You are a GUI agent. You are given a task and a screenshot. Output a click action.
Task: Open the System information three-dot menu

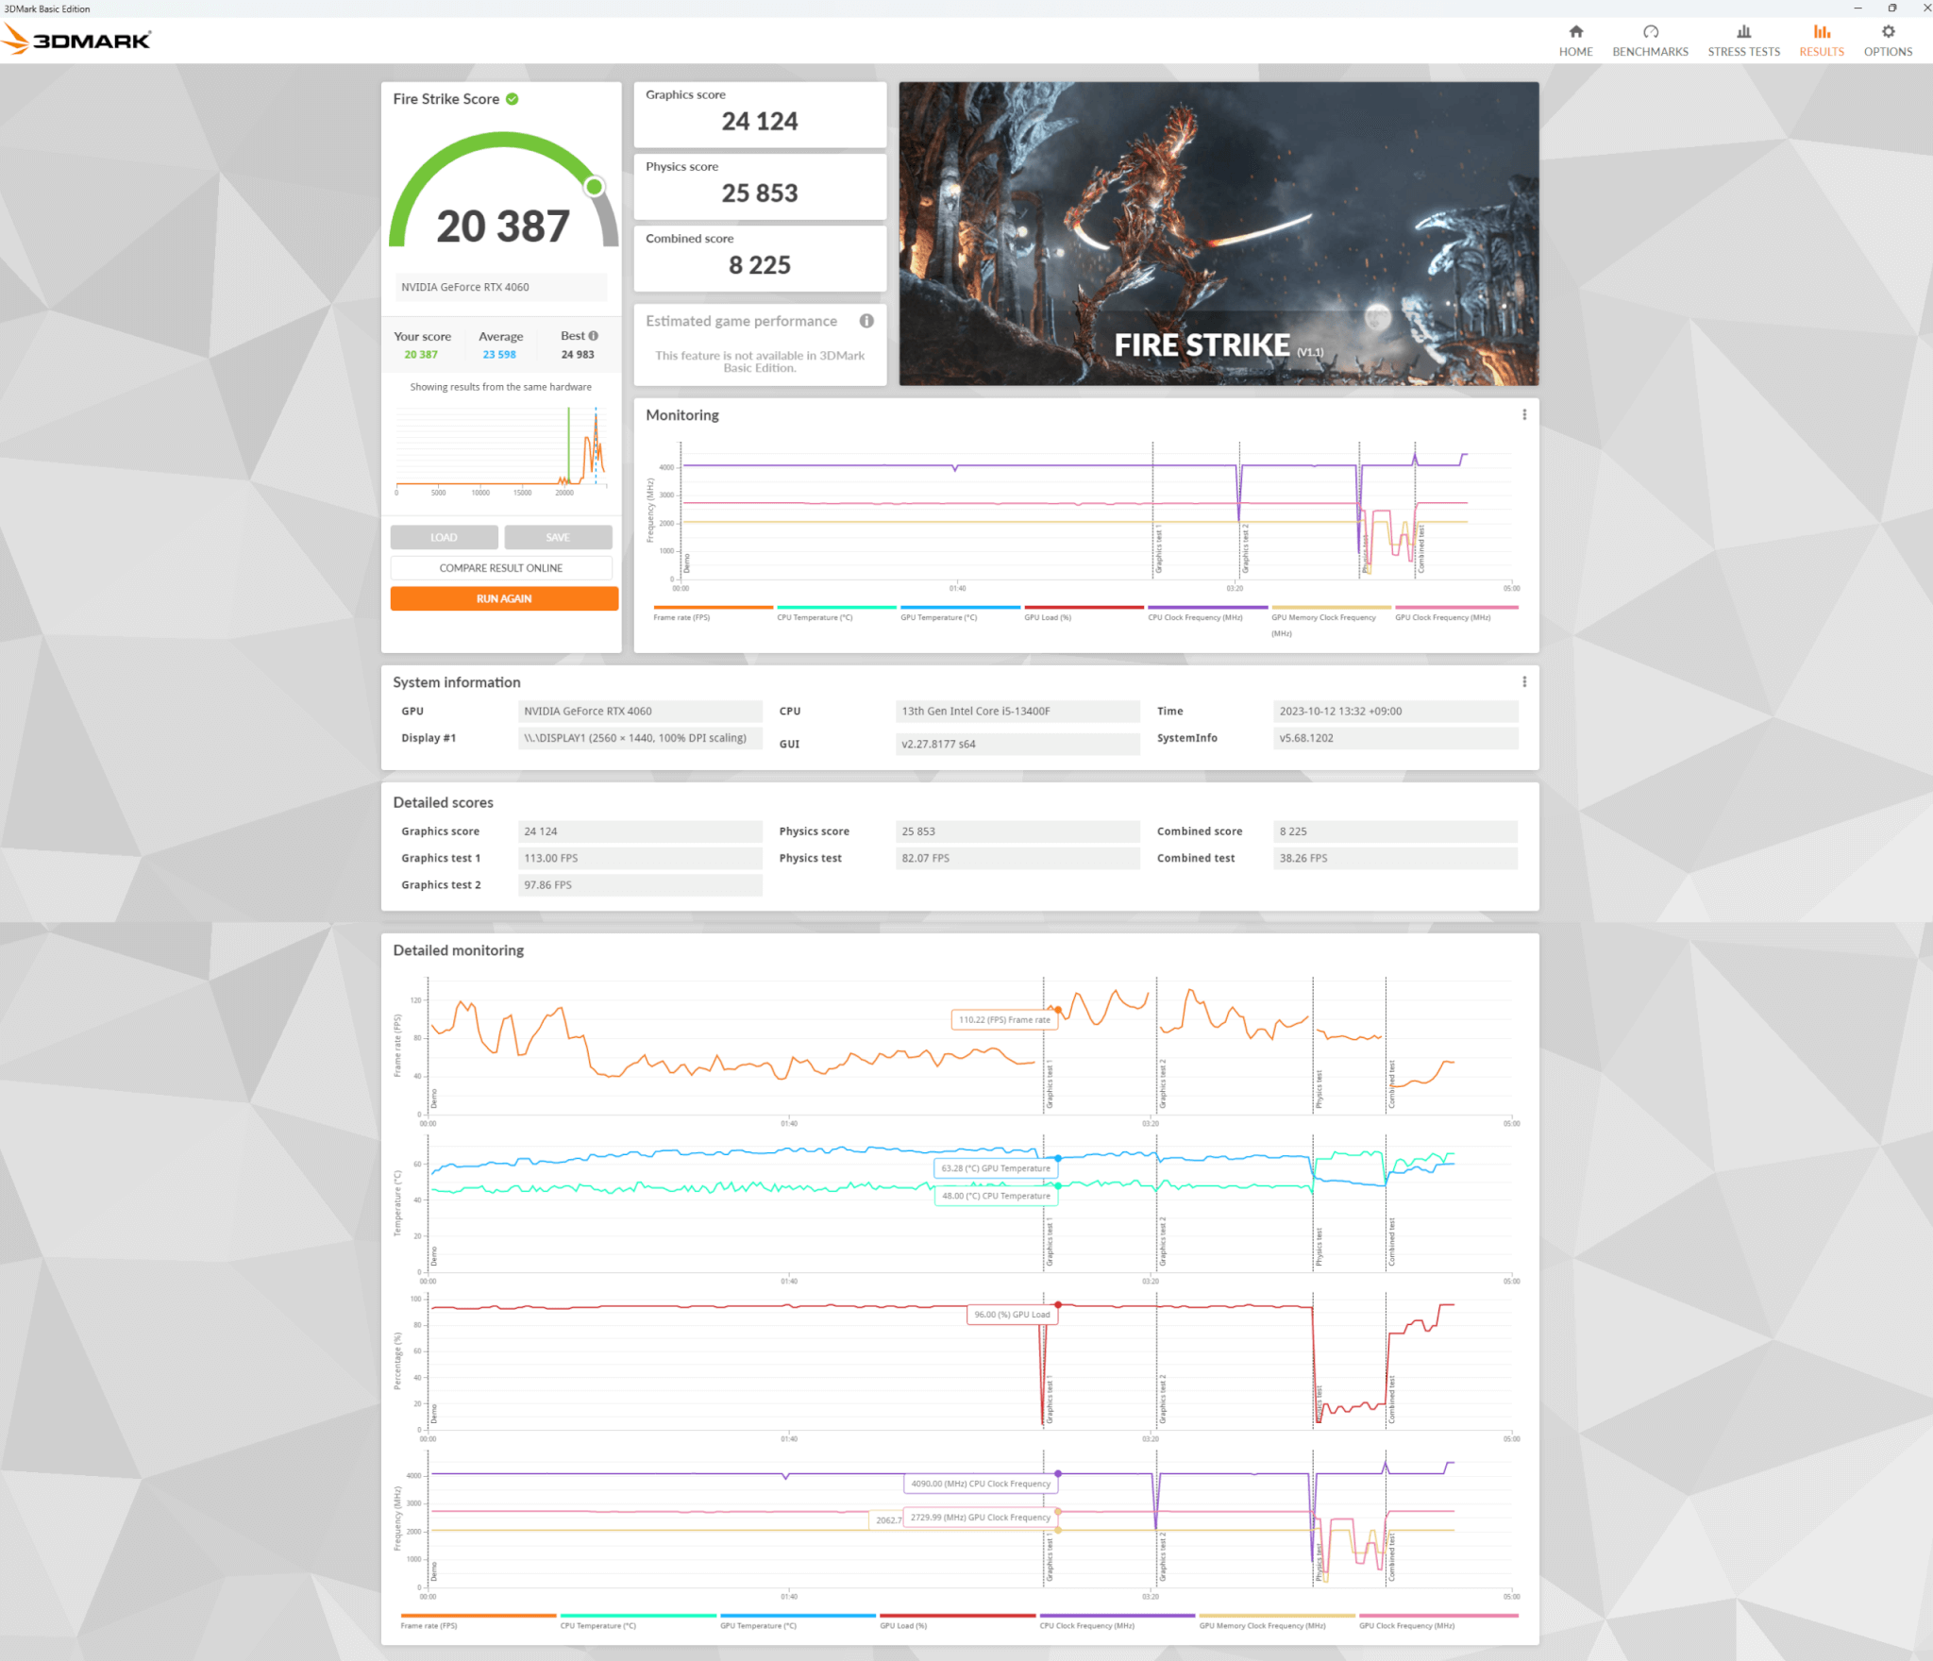click(x=1524, y=682)
